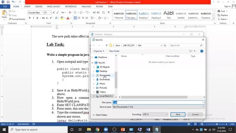Viewport: 236px width, 133px height.
Task: Open Chrome from the taskbar
Action: [x=97, y=130]
